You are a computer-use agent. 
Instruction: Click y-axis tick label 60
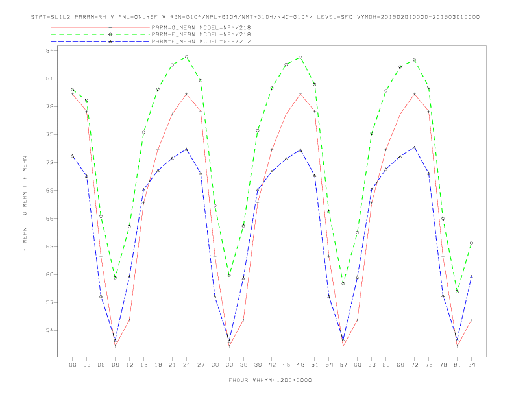pos(50,274)
